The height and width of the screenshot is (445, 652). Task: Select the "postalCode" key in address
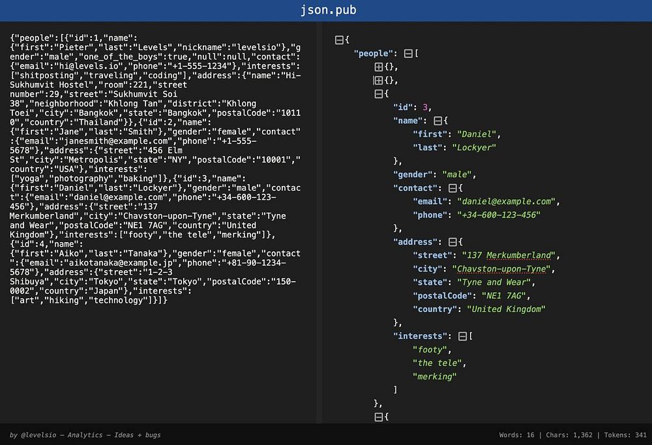click(x=442, y=296)
